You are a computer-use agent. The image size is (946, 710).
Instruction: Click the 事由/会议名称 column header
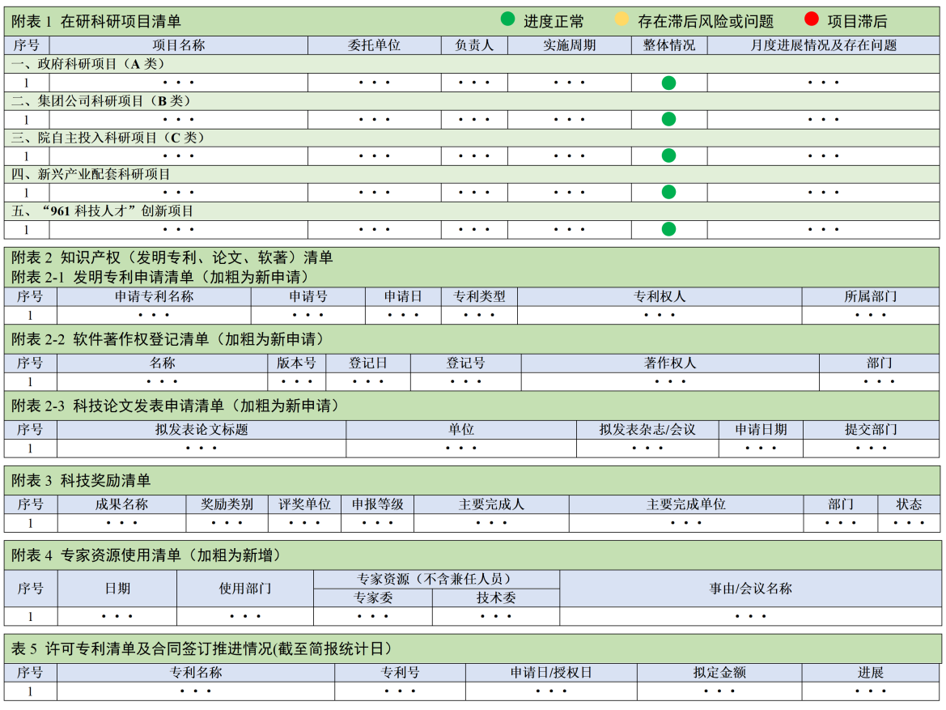[x=750, y=589]
